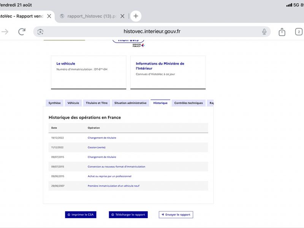Activate the microphone voice search icon
The width and height of the screenshot is (304, 228).
click(x=264, y=32)
